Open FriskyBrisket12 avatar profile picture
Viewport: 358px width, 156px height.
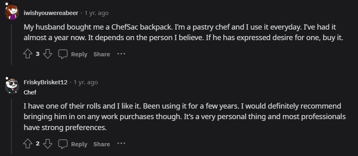[x=12, y=86]
